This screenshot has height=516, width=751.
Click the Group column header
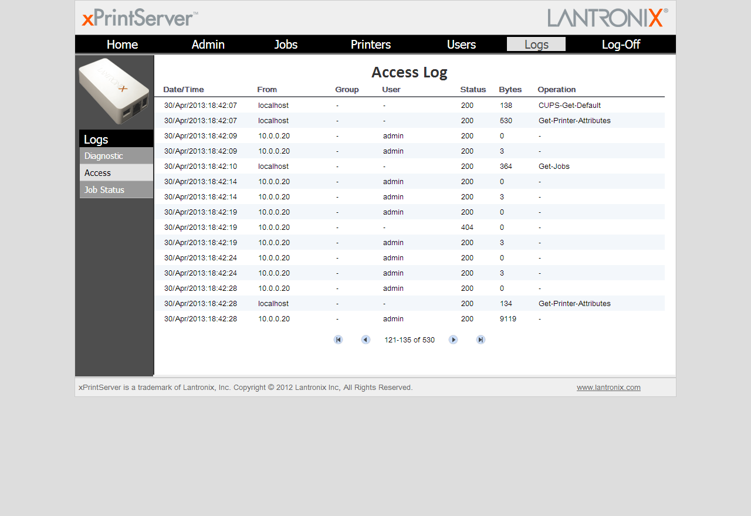[x=347, y=90]
